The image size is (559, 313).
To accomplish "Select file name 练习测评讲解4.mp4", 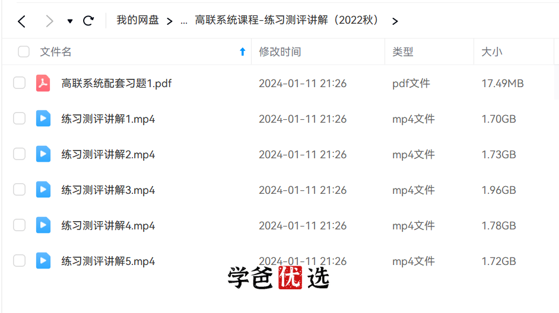I will tap(108, 226).
